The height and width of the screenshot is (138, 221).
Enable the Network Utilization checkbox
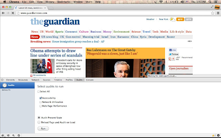pyautogui.click(x=41, y=102)
